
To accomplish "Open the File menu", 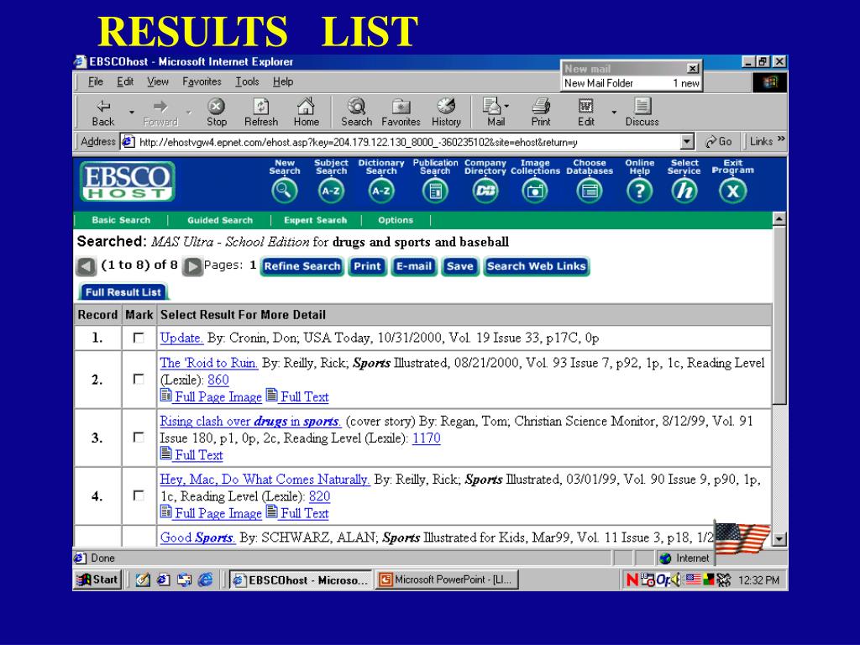I will coord(96,81).
